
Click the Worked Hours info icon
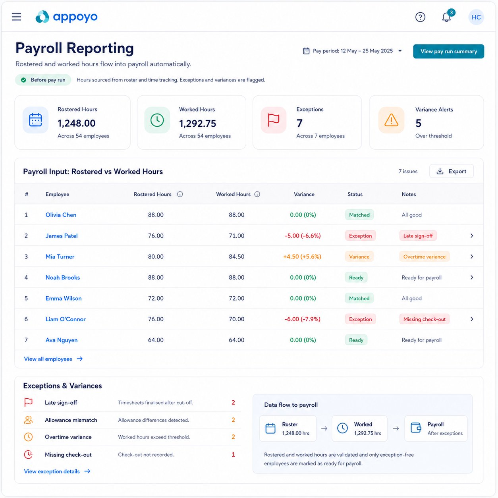click(257, 194)
